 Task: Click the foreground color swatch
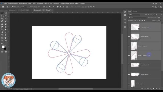pos(3,47)
